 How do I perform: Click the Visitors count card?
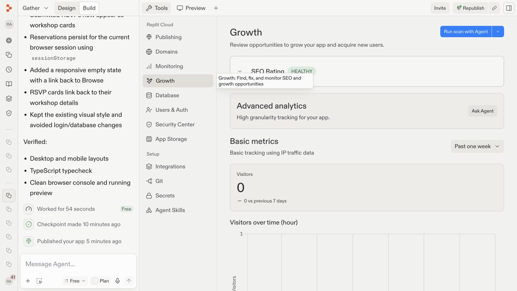coord(367,188)
